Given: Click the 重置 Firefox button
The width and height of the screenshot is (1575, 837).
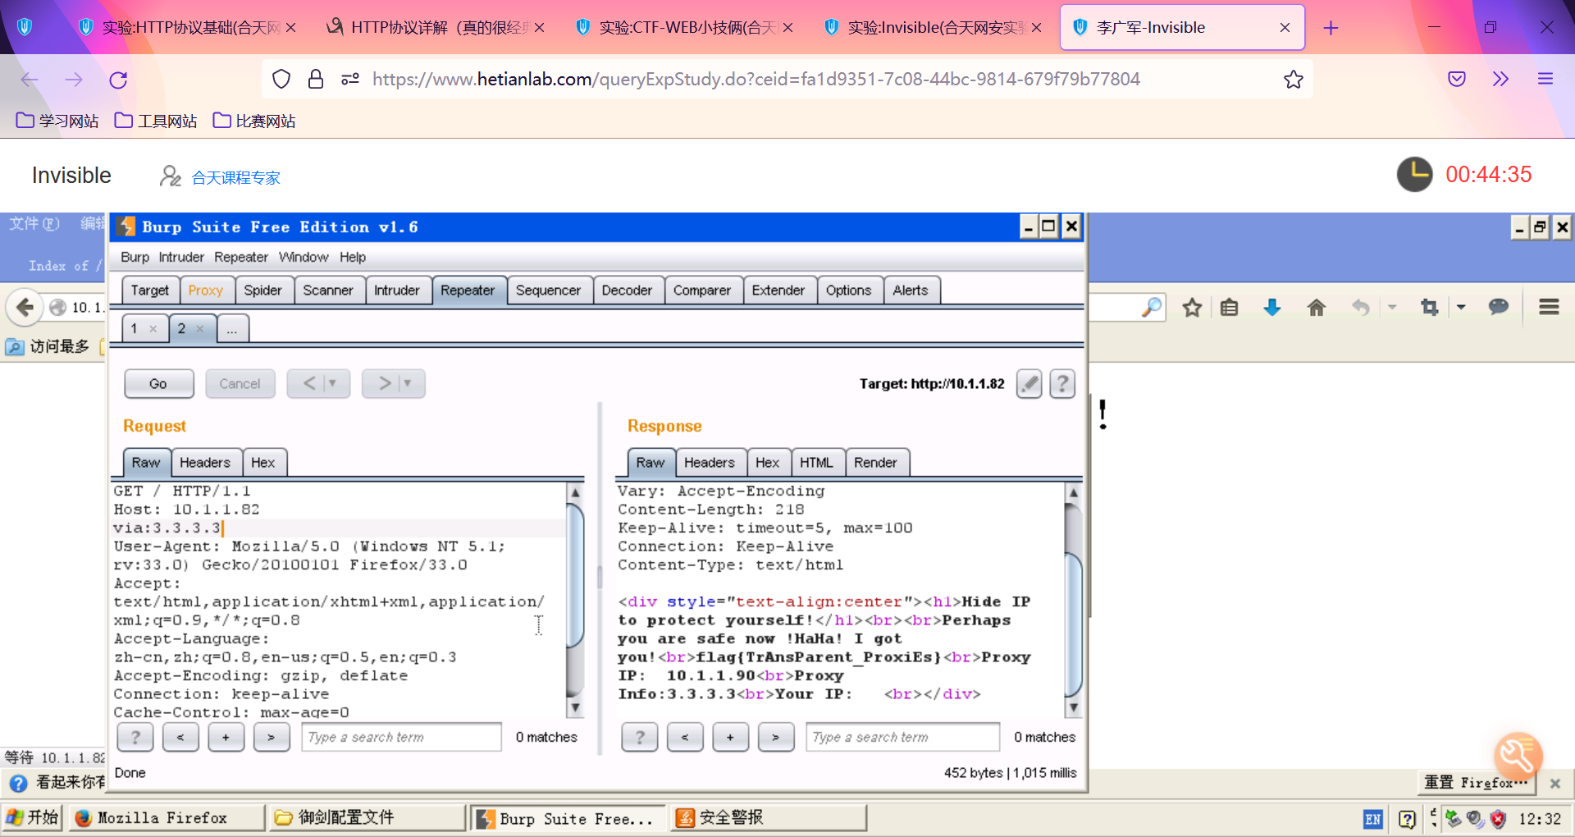Looking at the screenshot, I should (x=1477, y=783).
